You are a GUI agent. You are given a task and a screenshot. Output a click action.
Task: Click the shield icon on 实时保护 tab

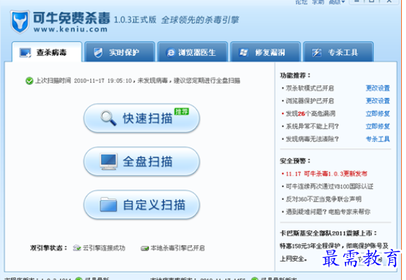tap(98, 52)
